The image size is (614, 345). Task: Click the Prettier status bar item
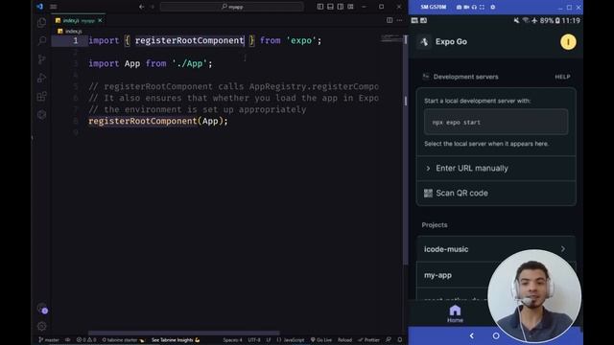368,340
